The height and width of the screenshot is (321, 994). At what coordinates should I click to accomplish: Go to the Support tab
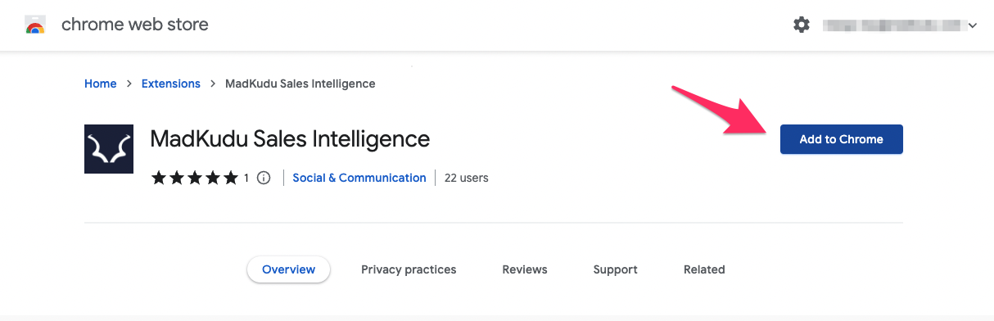616,269
